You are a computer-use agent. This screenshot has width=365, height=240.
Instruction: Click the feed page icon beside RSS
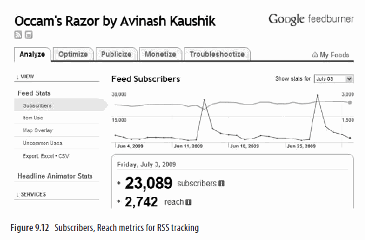28,35
